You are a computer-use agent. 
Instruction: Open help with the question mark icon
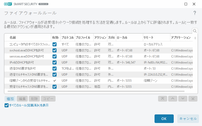point(195,13)
